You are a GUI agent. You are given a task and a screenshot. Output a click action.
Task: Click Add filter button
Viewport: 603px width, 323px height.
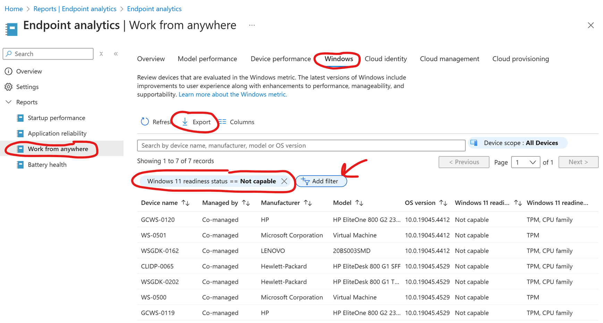(x=321, y=181)
